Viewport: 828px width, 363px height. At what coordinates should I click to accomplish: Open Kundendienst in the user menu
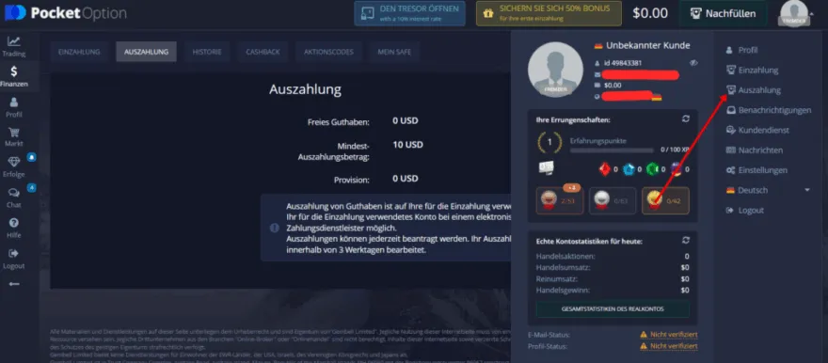[x=757, y=130]
